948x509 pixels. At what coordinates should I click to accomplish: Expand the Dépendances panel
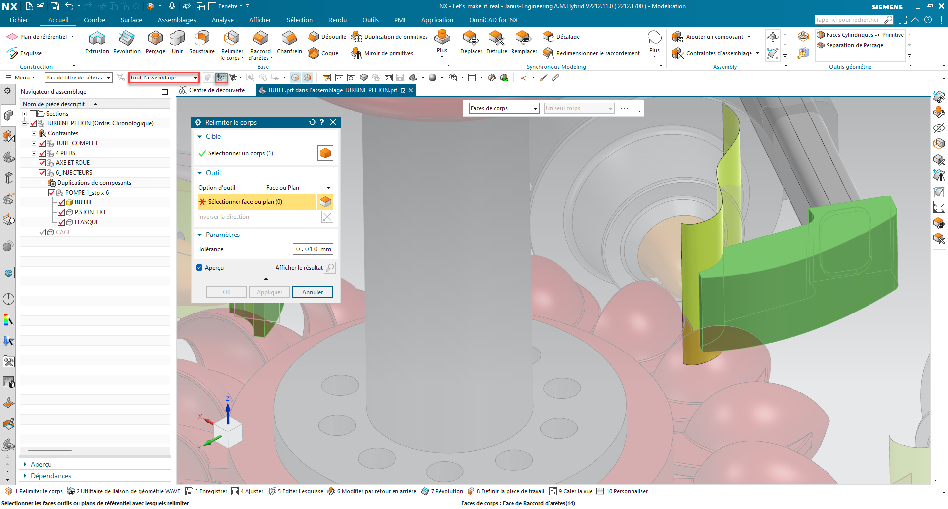coord(25,476)
